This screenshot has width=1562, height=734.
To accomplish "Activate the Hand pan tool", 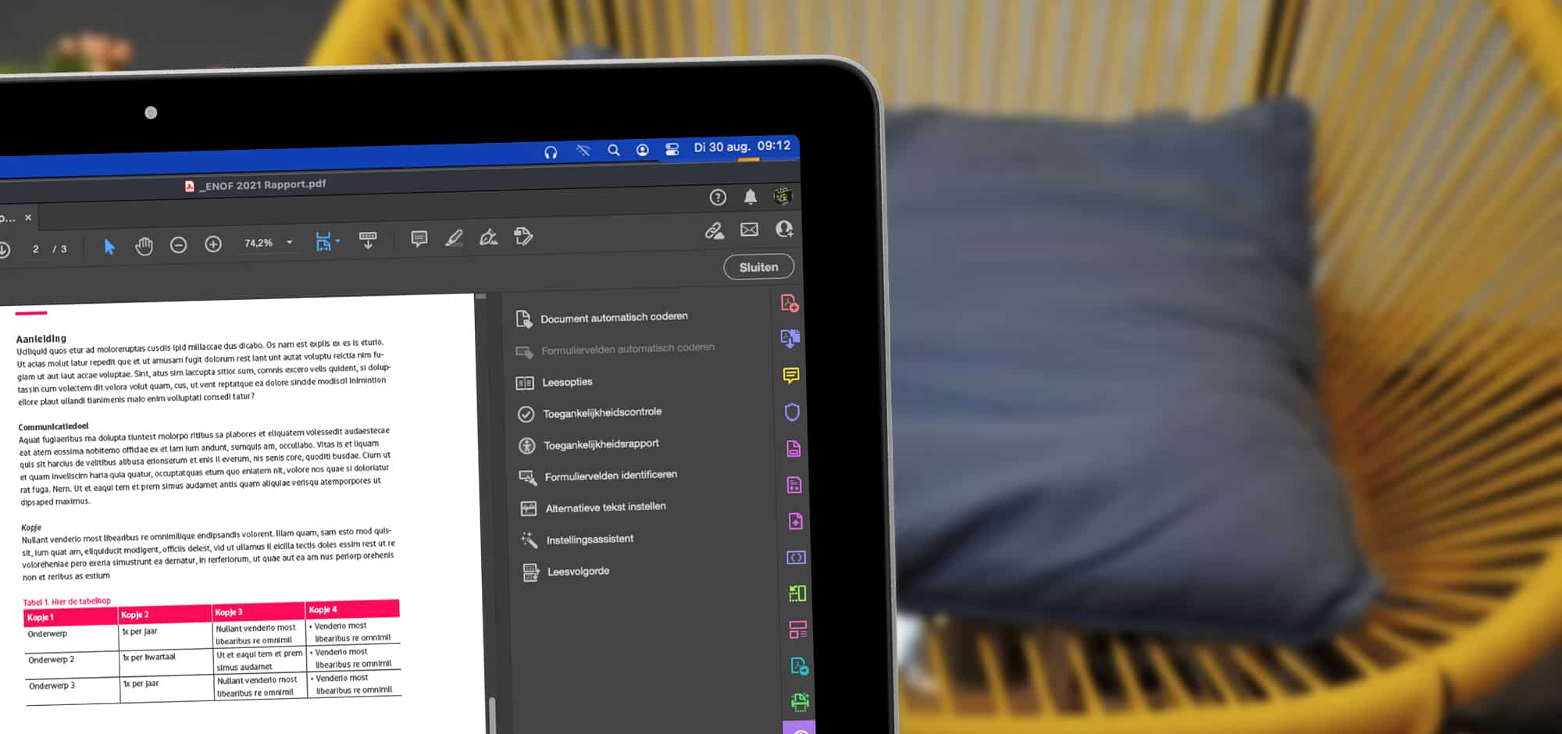I will (144, 246).
